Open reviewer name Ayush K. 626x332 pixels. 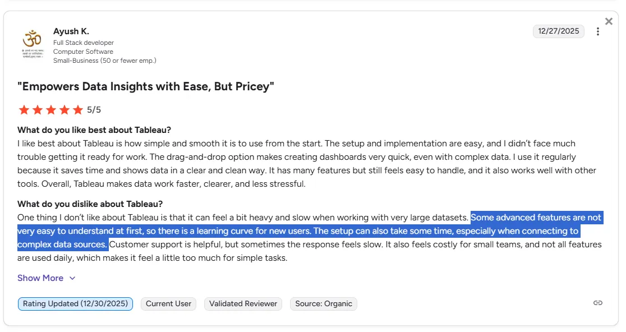point(71,31)
